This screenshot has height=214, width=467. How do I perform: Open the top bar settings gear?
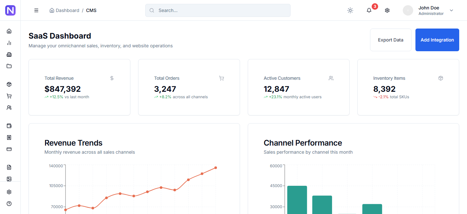(x=387, y=10)
